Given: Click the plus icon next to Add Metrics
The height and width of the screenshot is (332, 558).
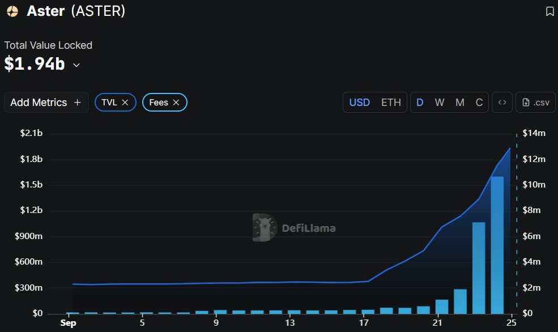Looking at the screenshot, I should coord(76,102).
